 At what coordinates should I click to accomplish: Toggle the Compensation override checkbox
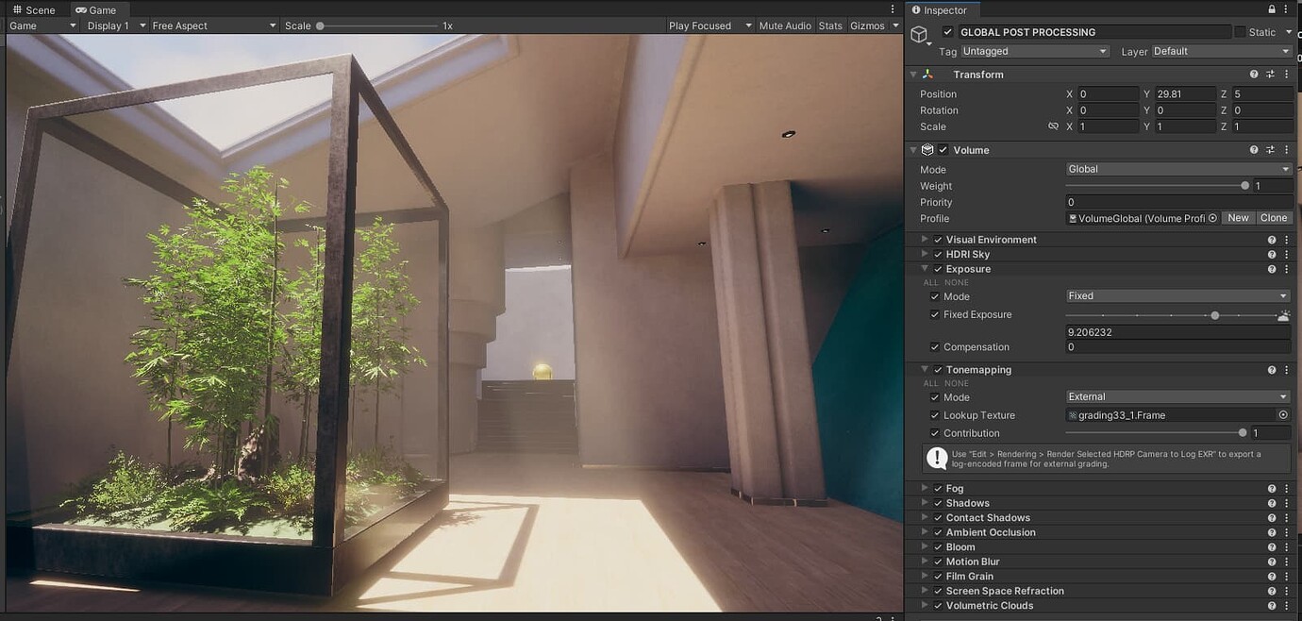(935, 346)
